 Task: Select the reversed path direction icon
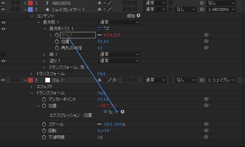click(x=106, y=28)
